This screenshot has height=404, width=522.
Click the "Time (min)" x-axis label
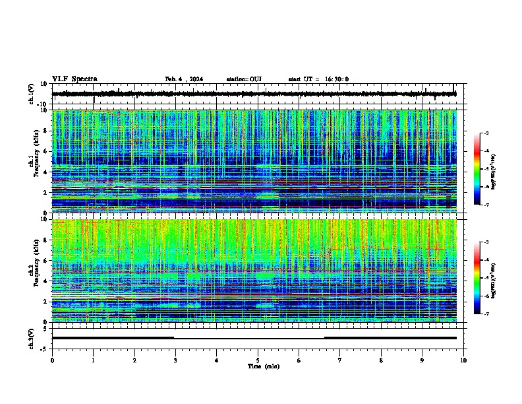pyautogui.click(x=264, y=366)
